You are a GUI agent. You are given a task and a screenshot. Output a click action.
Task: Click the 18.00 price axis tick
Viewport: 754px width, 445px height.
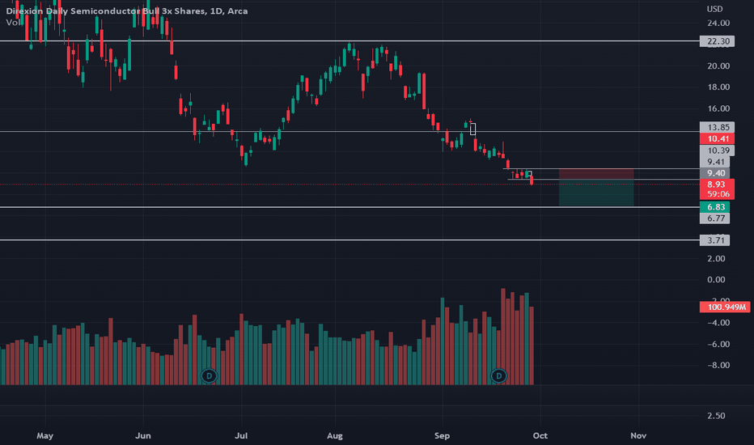tap(718, 87)
